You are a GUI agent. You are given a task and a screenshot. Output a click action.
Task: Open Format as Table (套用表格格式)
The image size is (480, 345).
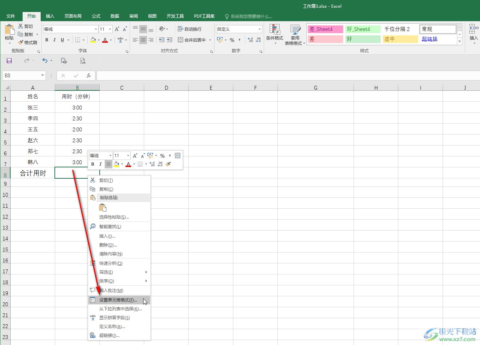295,35
